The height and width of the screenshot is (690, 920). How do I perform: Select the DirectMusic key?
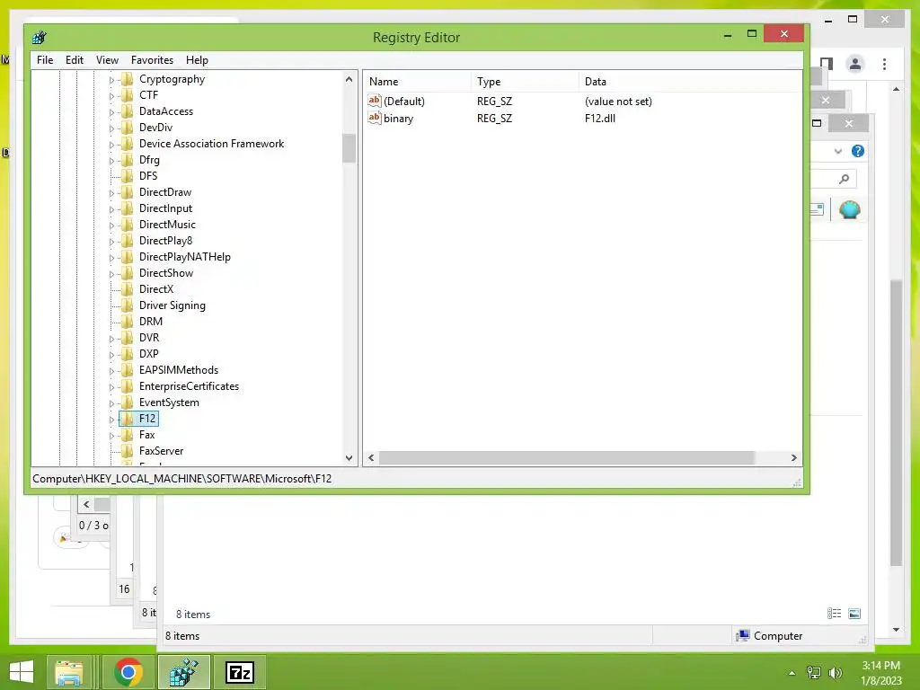(x=167, y=224)
